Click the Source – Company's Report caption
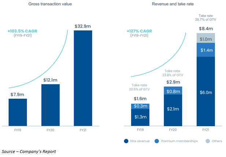Viewport: 226px width, 157px height. [x=29, y=151]
